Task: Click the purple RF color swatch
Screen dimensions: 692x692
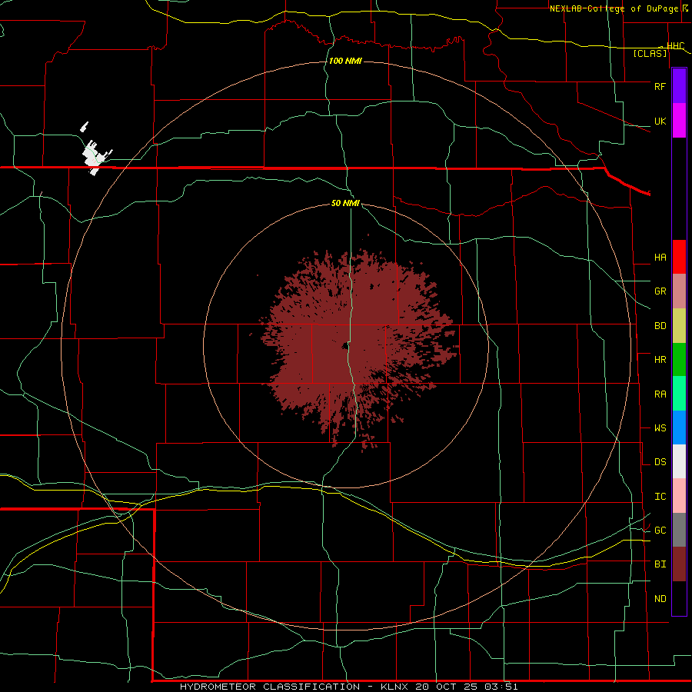Action: tap(679, 86)
